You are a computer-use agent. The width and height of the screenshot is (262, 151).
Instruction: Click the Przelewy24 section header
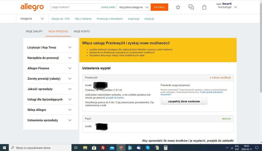tap(158, 78)
